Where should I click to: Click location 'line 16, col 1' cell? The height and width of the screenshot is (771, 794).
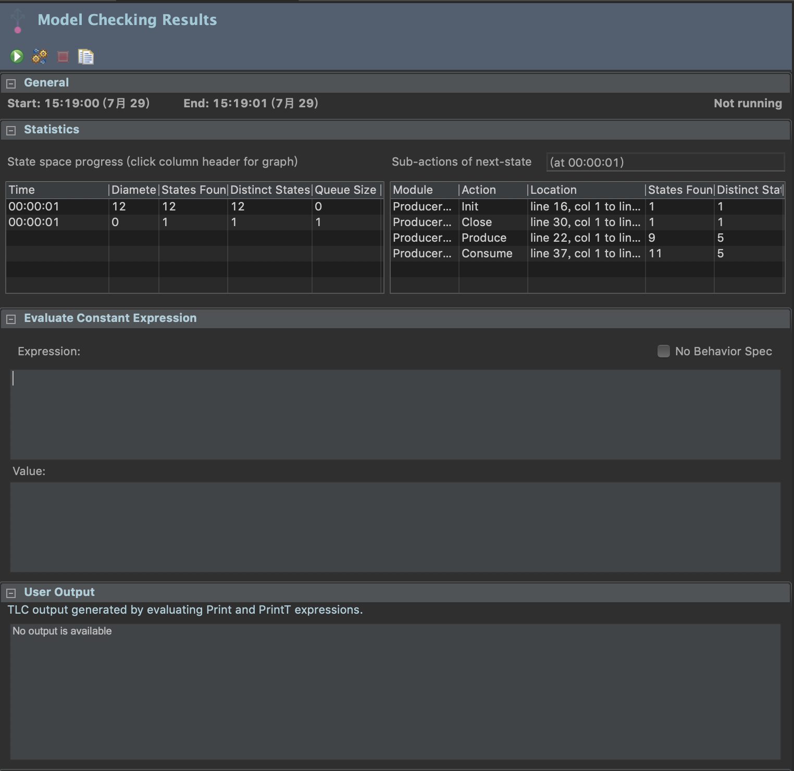coord(586,206)
